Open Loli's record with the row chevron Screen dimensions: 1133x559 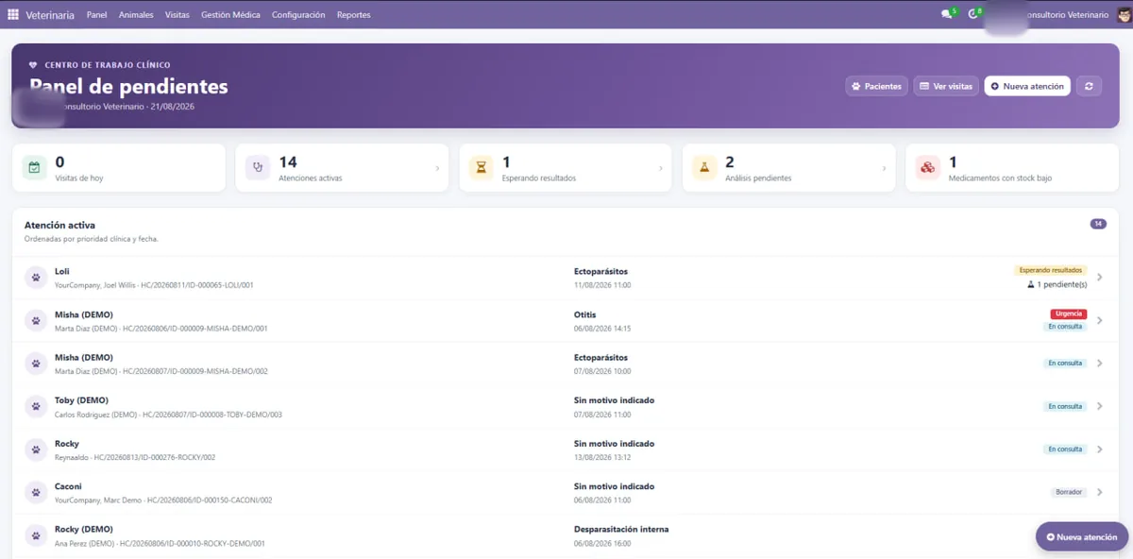coord(1100,278)
